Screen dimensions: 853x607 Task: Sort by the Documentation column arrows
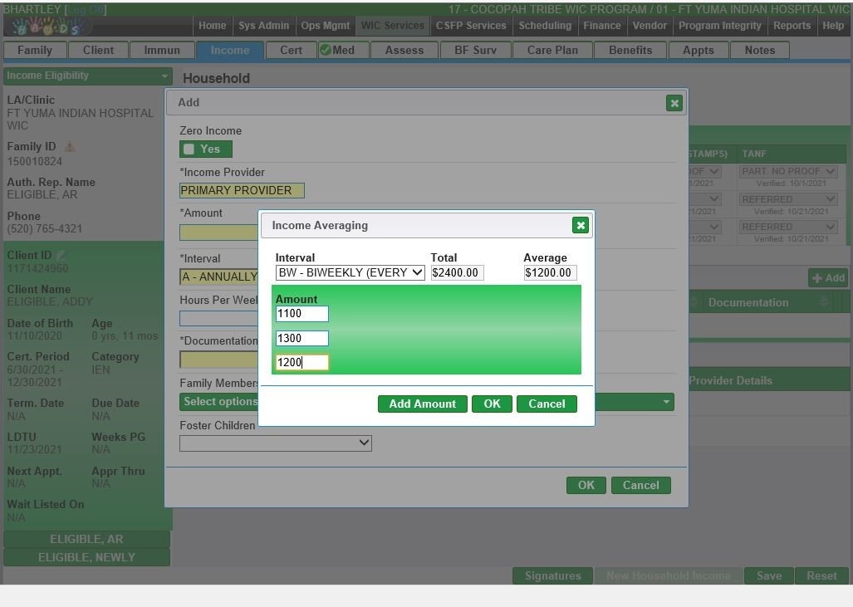tap(825, 302)
